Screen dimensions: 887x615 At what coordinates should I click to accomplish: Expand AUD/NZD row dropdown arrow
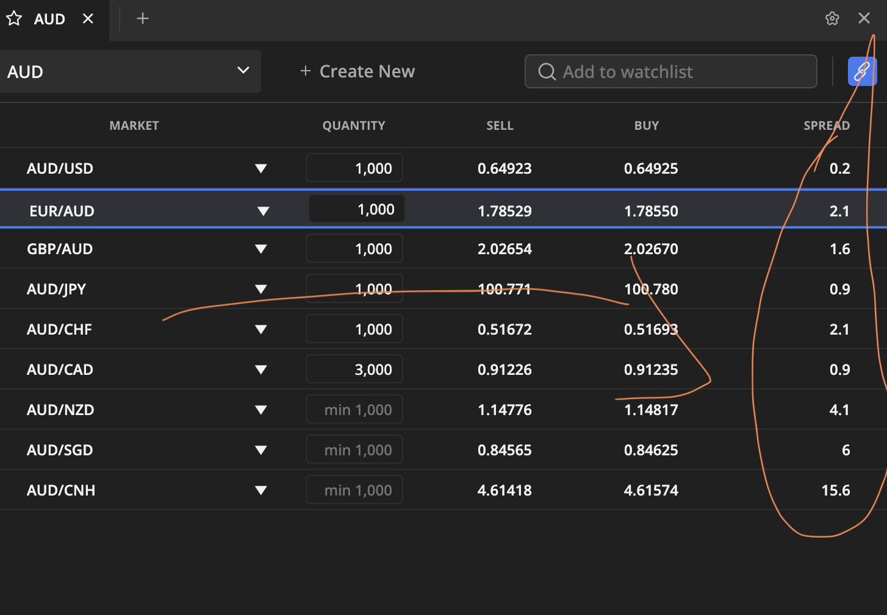tap(261, 410)
